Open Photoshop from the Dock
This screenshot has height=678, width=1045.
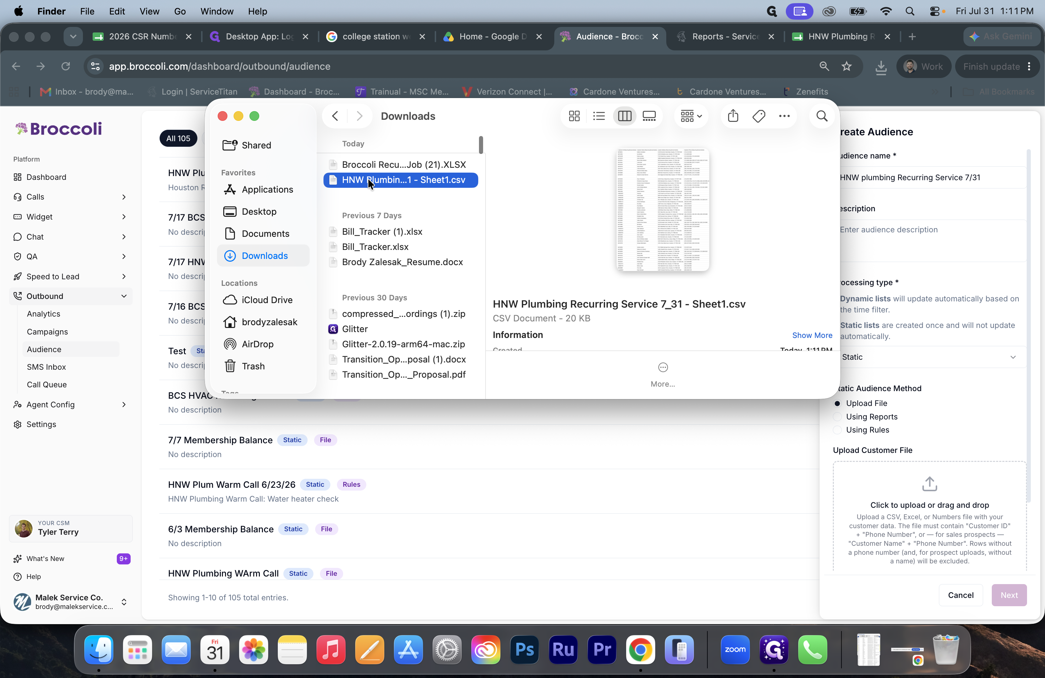[x=524, y=649]
